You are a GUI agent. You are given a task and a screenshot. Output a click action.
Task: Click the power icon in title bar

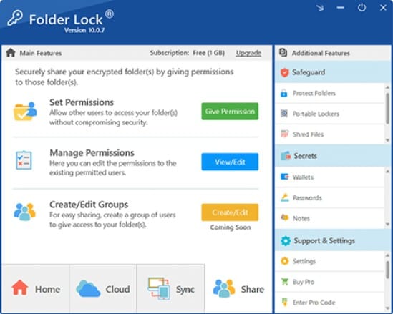point(362,8)
